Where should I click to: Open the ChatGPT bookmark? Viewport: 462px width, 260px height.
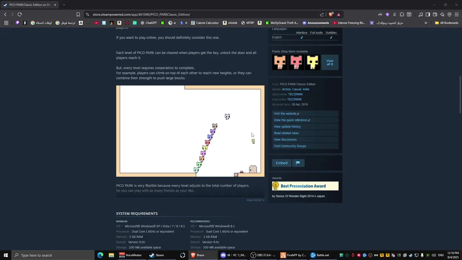[149, 23]
